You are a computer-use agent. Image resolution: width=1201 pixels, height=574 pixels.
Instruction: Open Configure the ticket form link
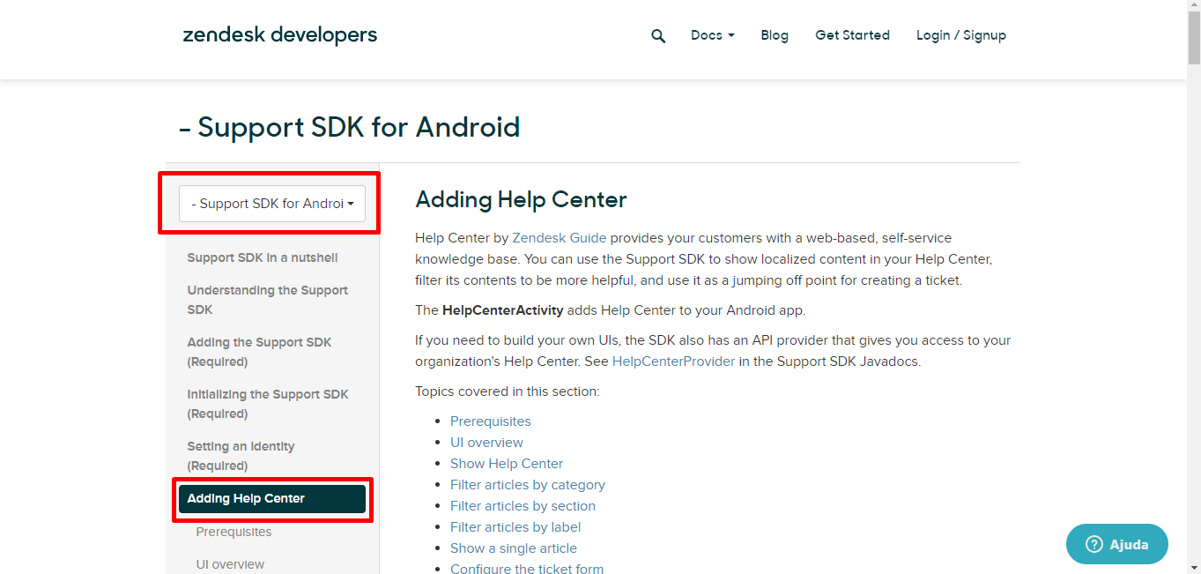527,568
